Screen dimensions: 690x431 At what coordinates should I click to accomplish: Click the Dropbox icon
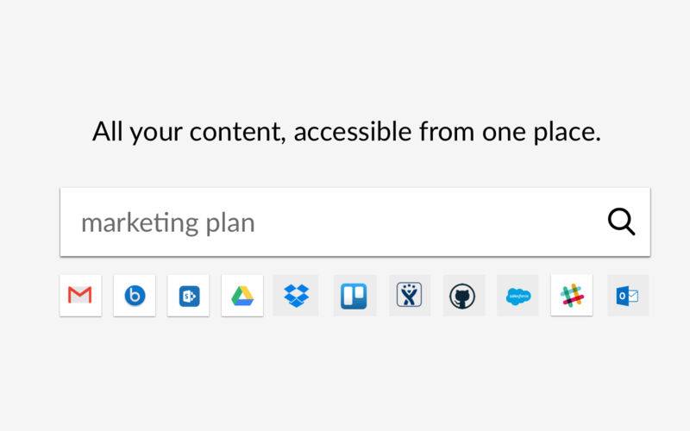pyautogui.click(x=296, y=296)
